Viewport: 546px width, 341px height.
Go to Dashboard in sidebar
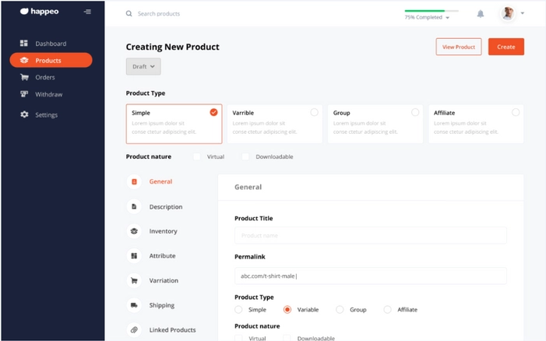tap(50, 44)
